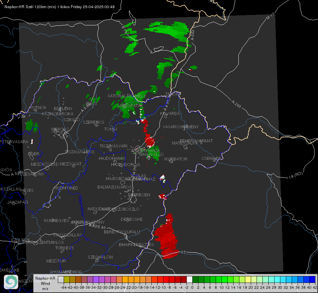
Task: Click the Hajdú-Bihar county label
Action: coord(81,206)
